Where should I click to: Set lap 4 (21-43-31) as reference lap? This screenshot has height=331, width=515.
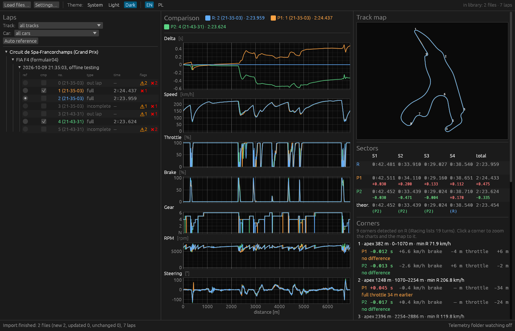pyautogui.click(x=25, y=121)
